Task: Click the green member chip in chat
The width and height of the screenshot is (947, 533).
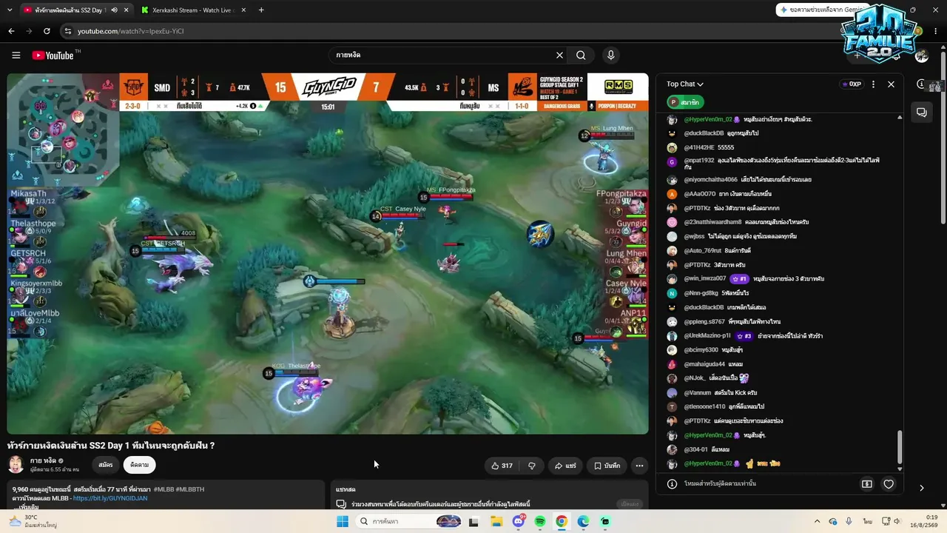Action: [x=685, y=102]
